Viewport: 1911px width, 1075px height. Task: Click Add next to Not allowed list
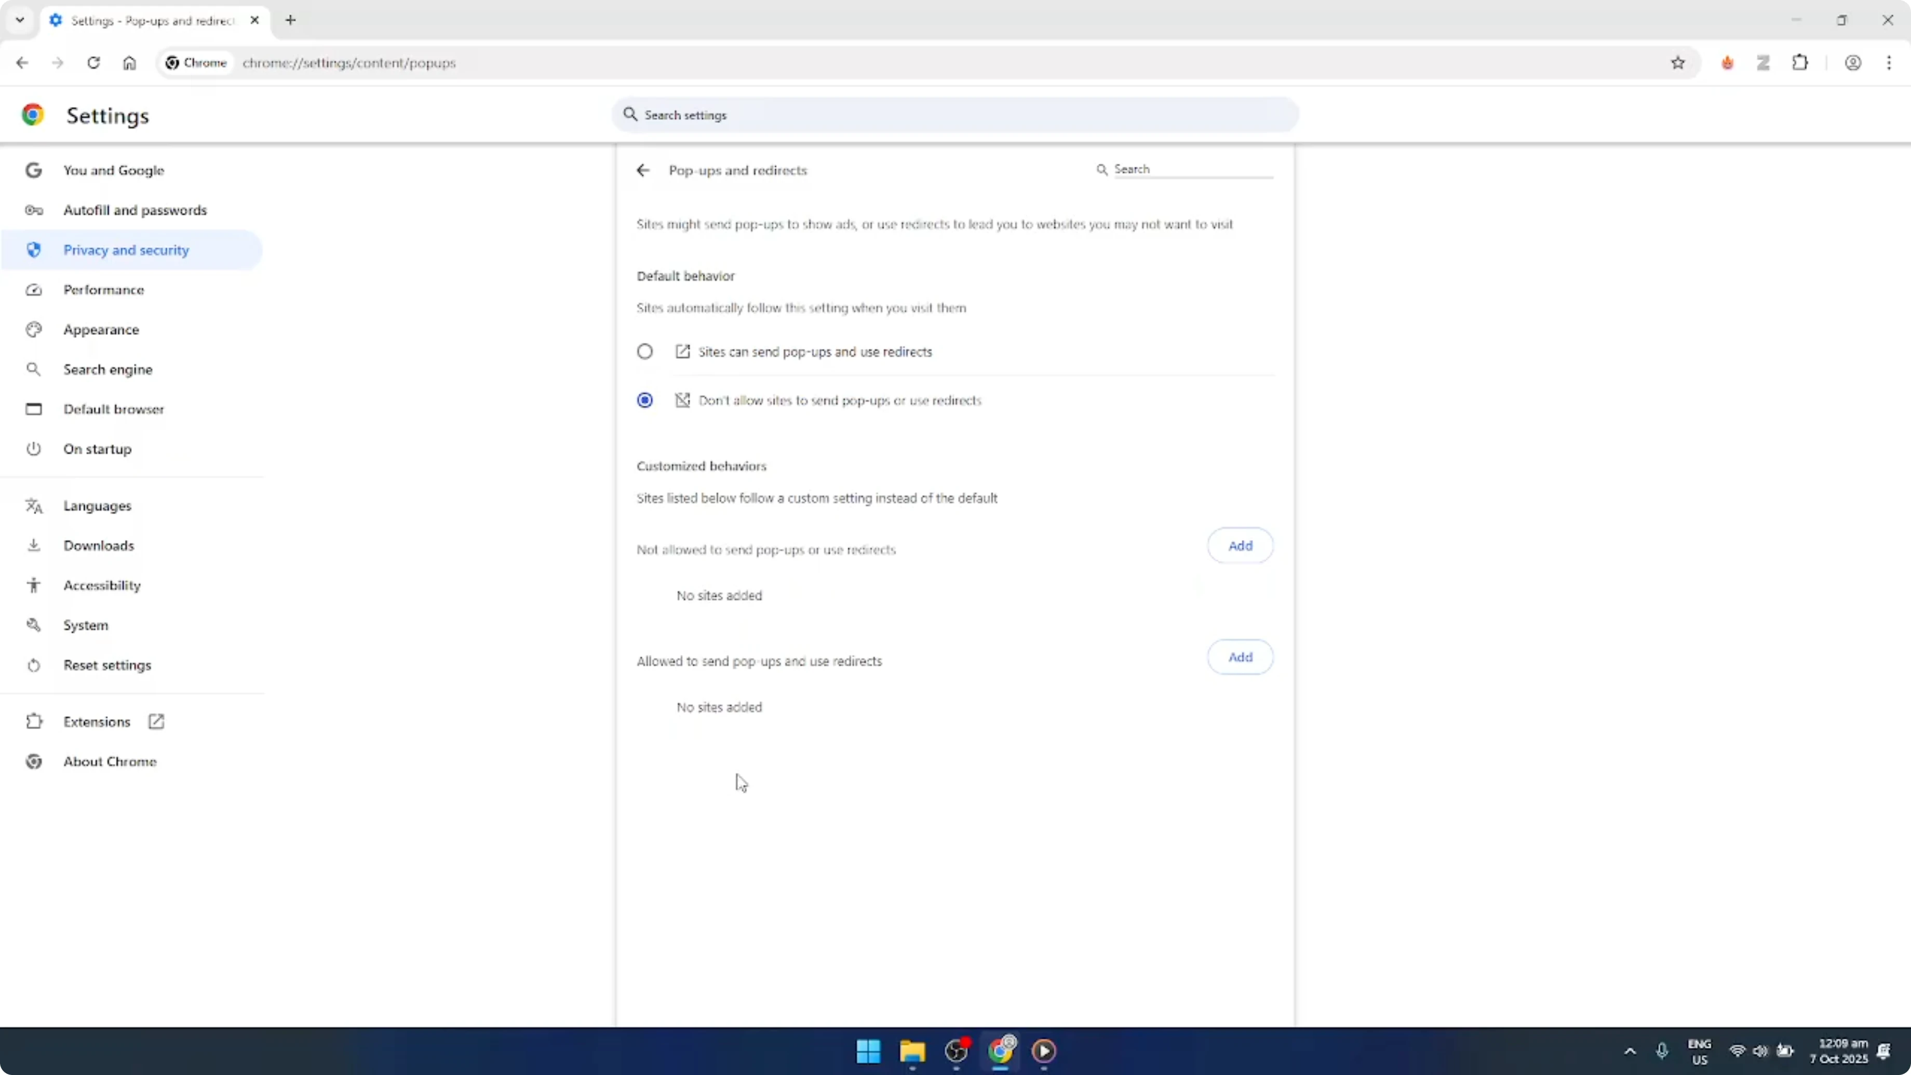1239,545
